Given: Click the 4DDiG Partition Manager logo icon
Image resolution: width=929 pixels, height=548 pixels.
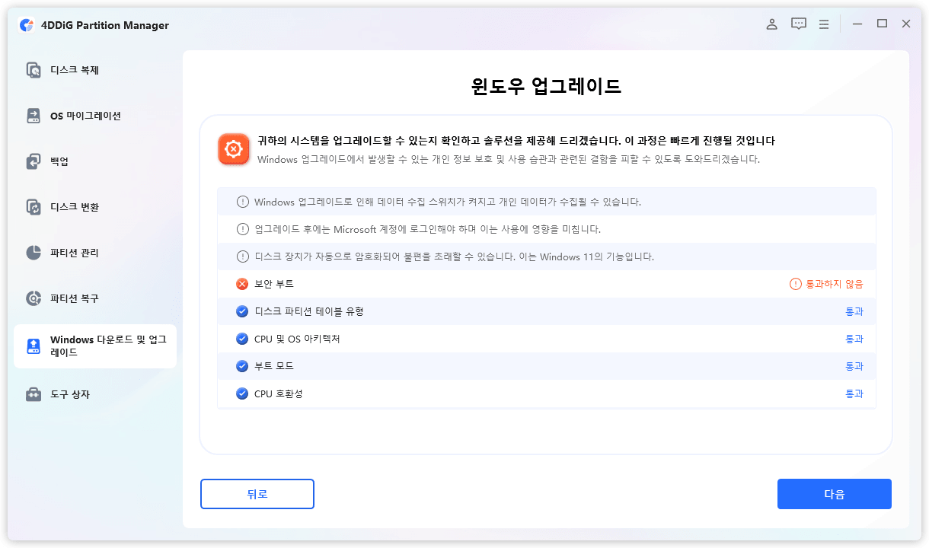Looking at the screenshot, I should point(26,25).
